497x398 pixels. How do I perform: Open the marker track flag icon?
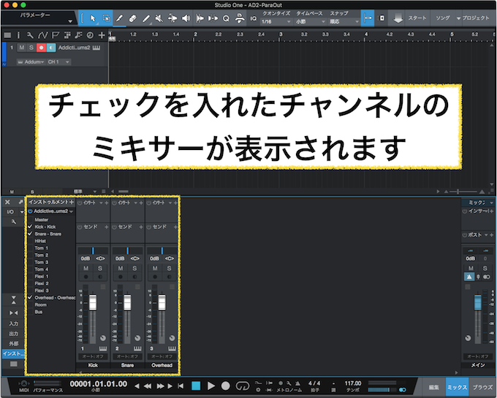click(56, 35)
